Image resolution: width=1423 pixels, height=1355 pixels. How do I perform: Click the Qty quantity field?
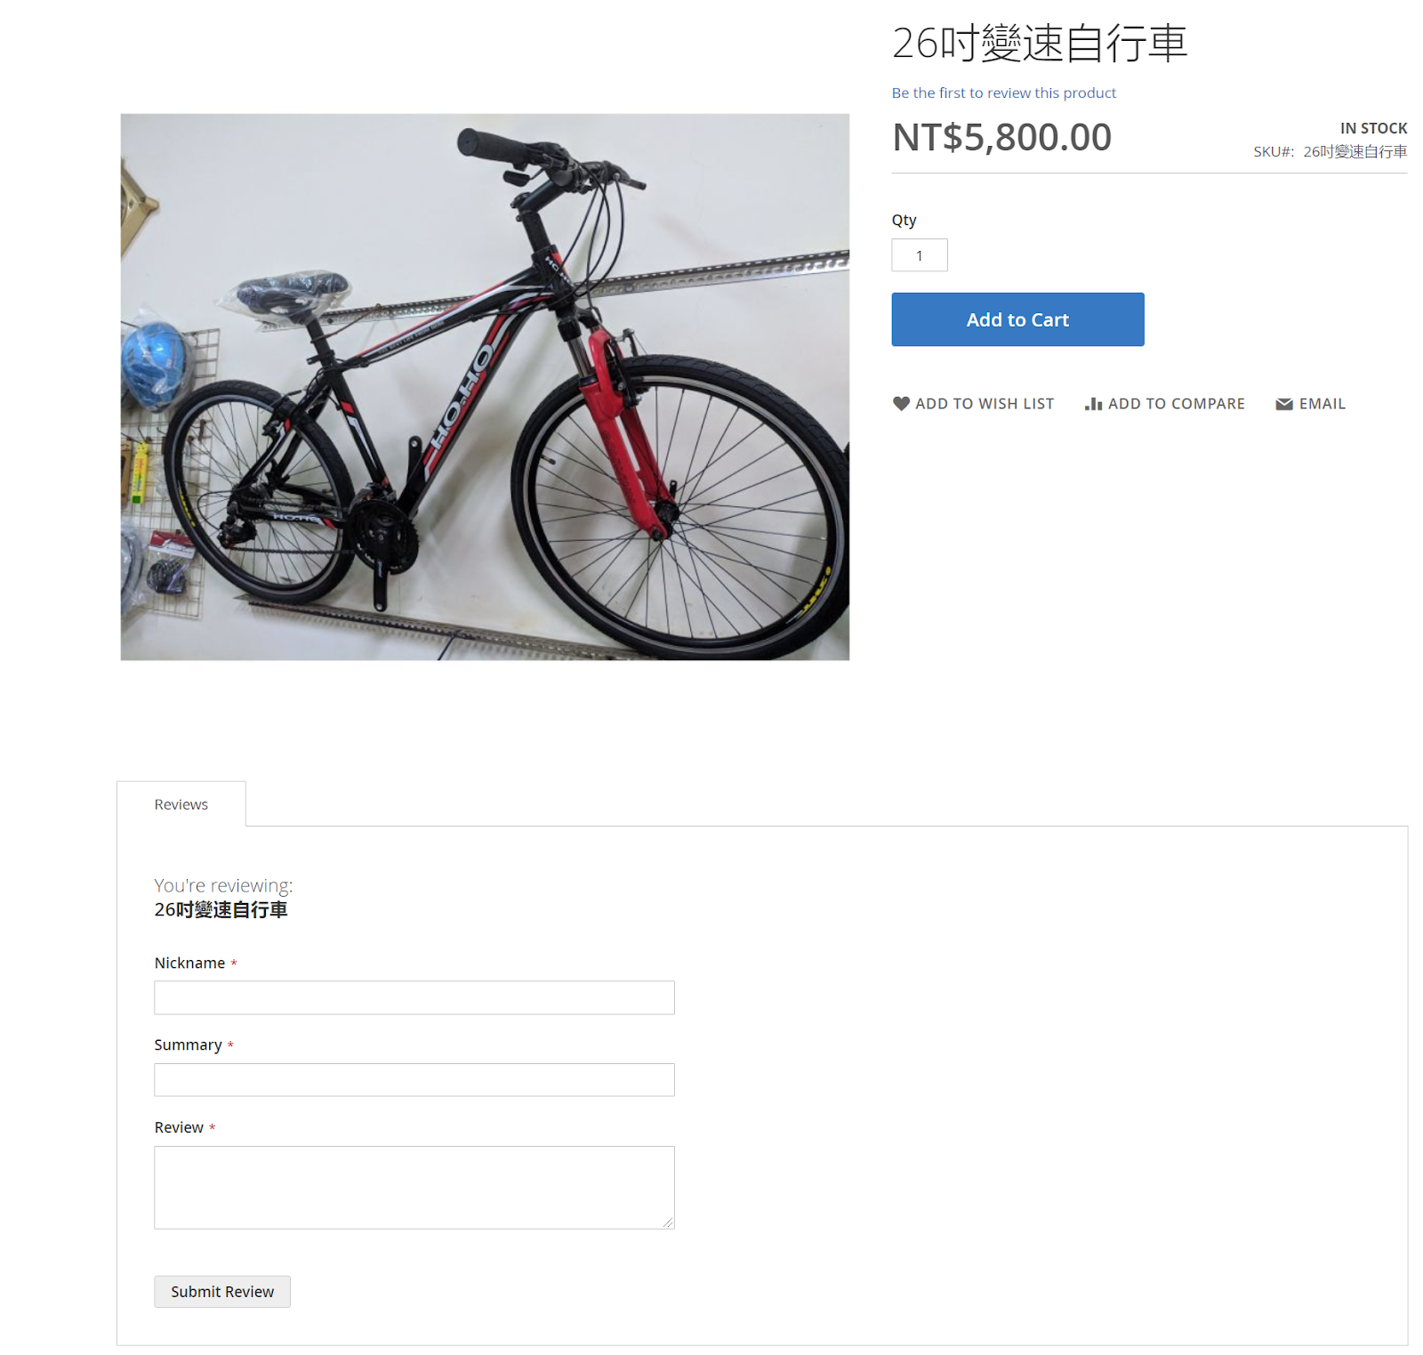coord(920,255)
